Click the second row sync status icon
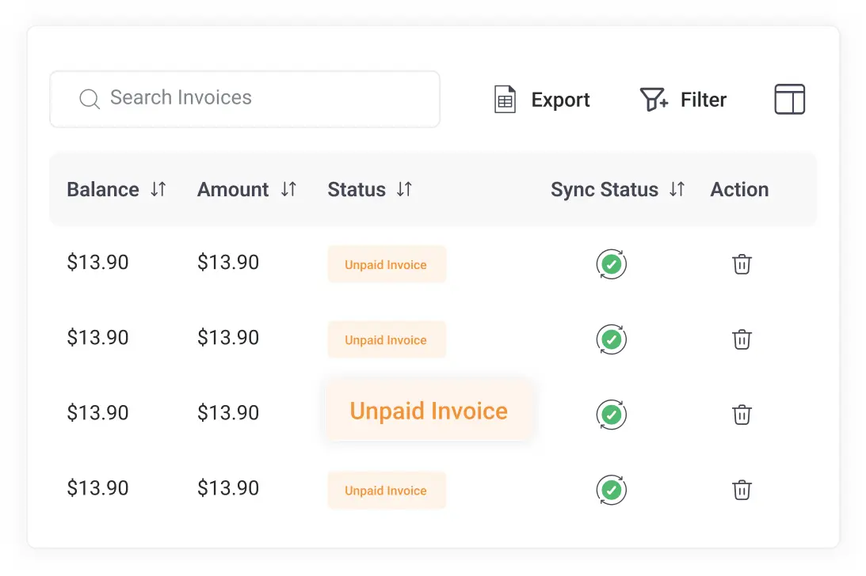The height and width of the screenshot is (576, 866). [611, 339]
